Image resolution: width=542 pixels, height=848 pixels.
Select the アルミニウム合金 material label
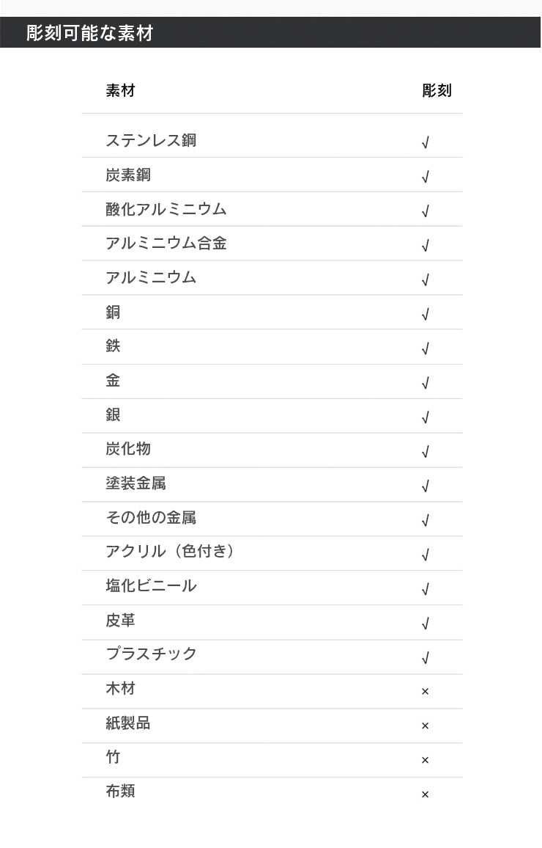point(166,243)
